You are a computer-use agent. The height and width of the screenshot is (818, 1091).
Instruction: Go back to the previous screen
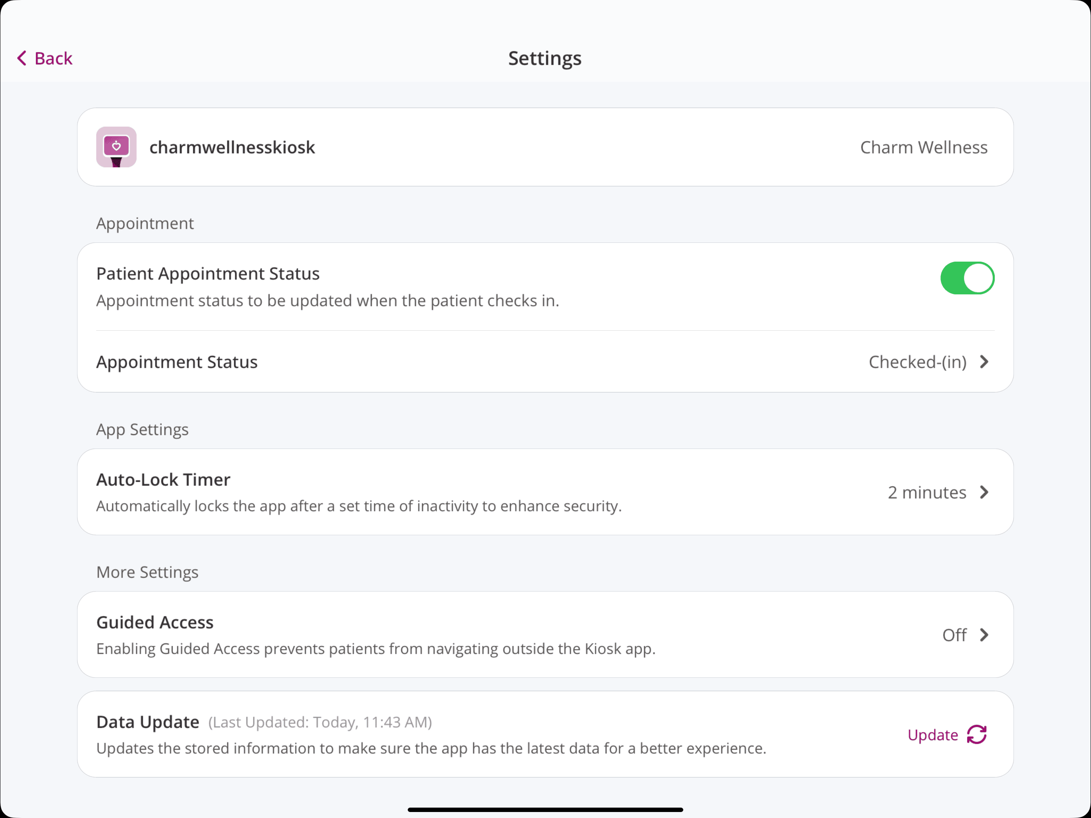coord(44,58)
